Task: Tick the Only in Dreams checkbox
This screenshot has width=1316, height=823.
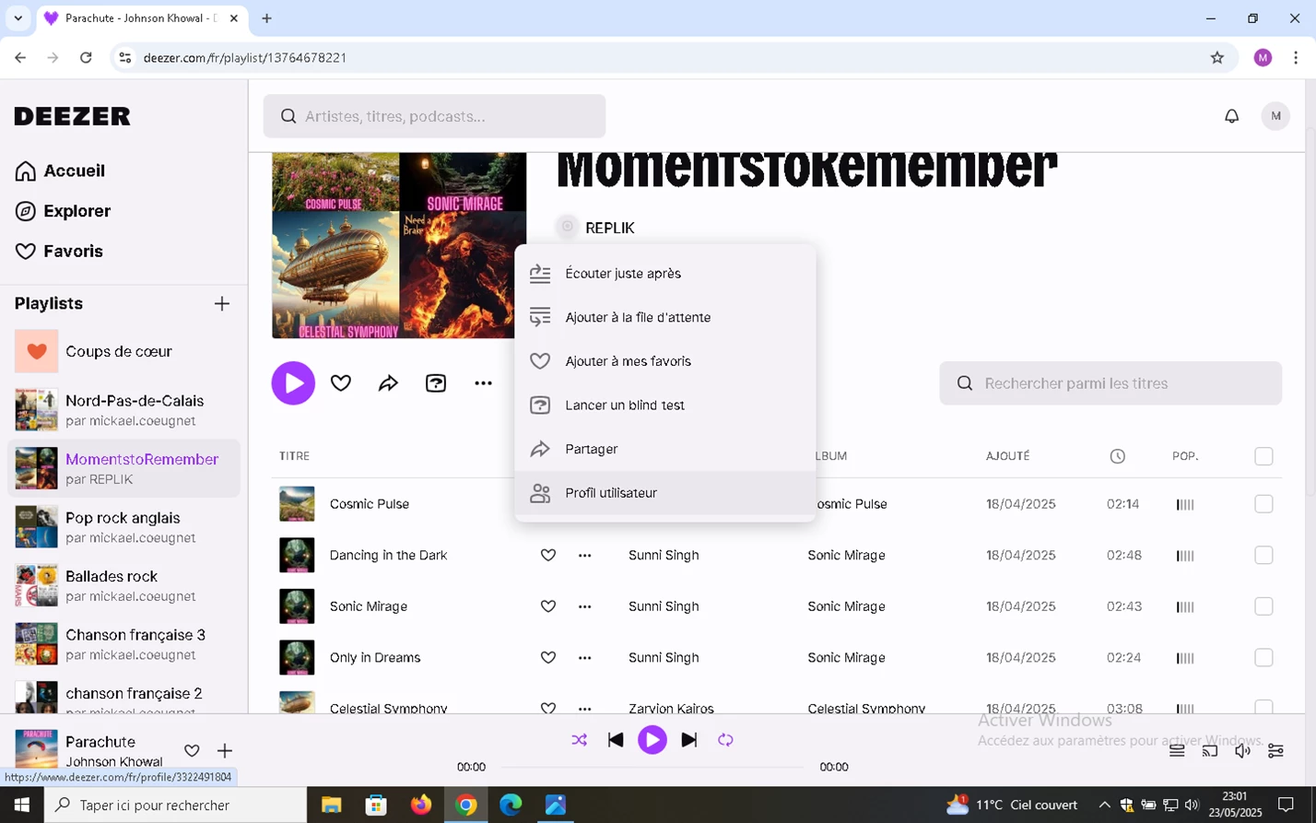Action: [1263, 657]
